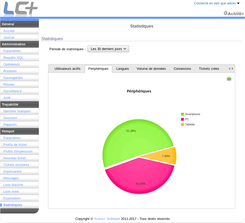Show the Tickets crées tab
The image size is (245, 223).
point(209,69)
